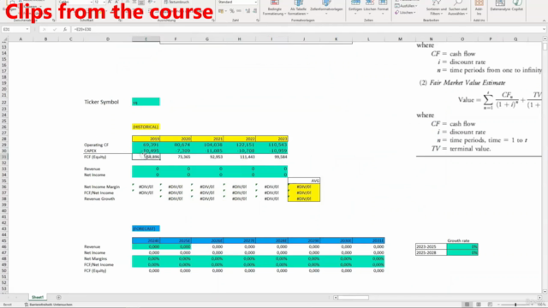Click the zoom slider handle
Screen dimensions: 548x308
tap(515, 305)
